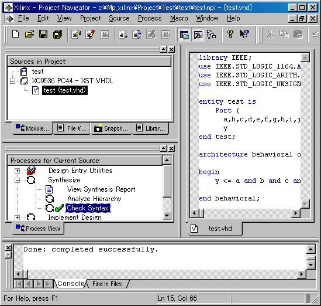Save the file with the floppy disk icon

pos(43,34)
